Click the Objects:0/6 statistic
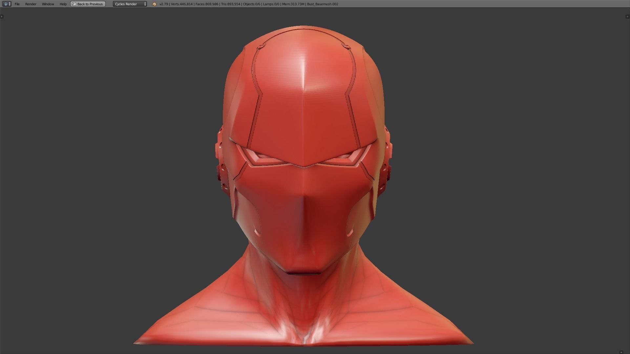This screenshot has width=630, height=354. pos(252,4)
